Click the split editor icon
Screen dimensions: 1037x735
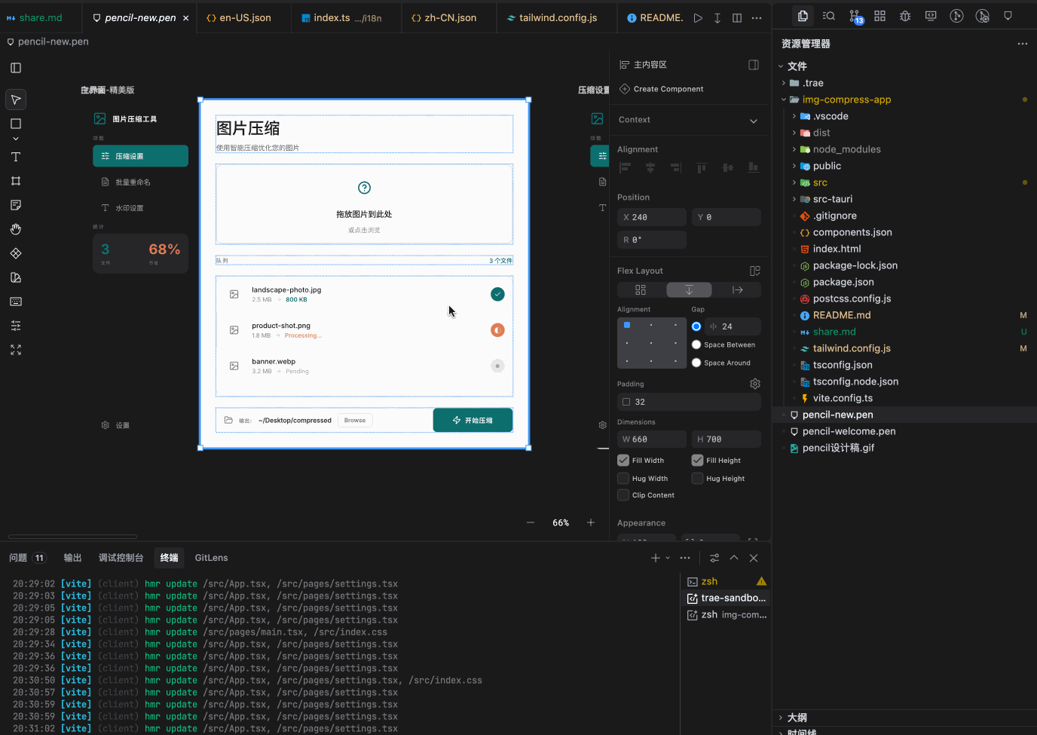[x=737, y=17]
